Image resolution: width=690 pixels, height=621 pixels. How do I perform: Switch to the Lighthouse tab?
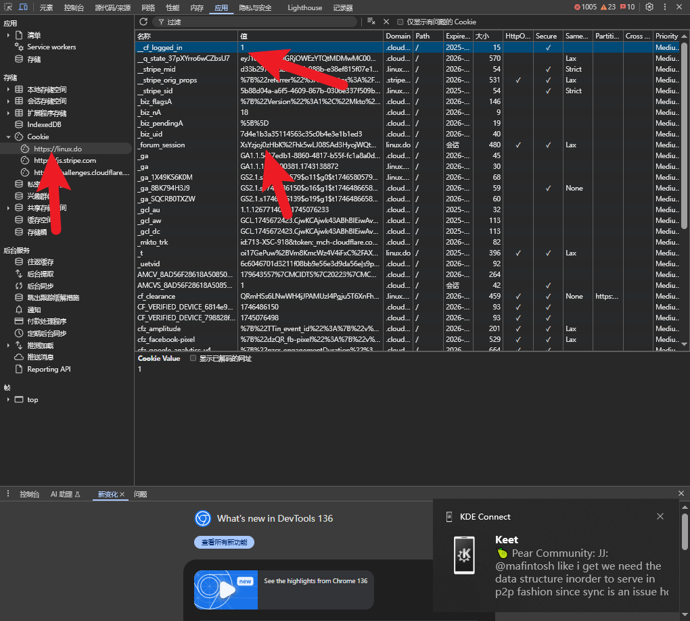point(304,7)
